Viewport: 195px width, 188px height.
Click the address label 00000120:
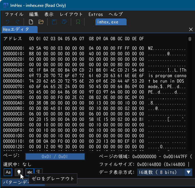[14, 147]
